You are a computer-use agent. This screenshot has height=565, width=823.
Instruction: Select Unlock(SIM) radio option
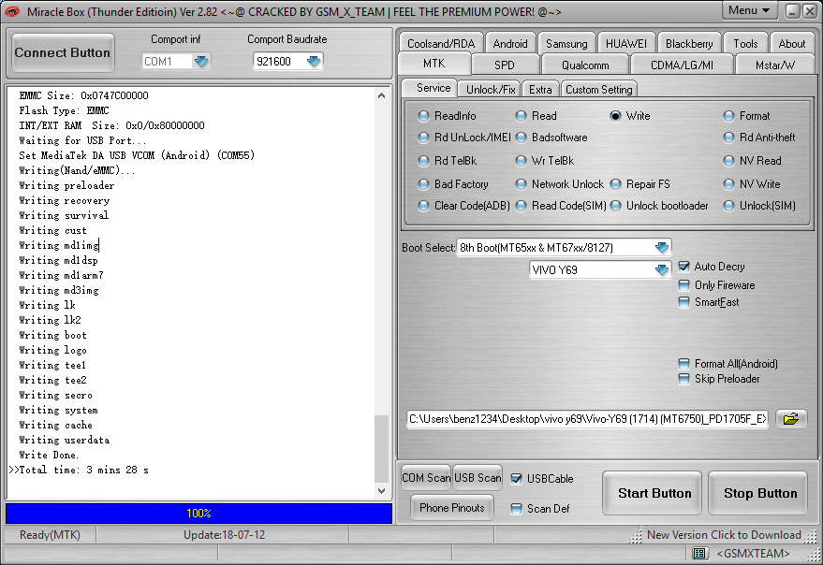(728, 206)
